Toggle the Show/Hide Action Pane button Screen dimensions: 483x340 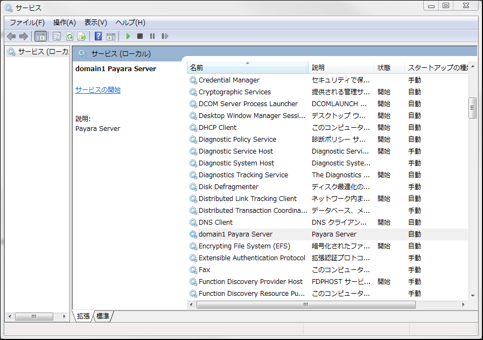point(111,36)
